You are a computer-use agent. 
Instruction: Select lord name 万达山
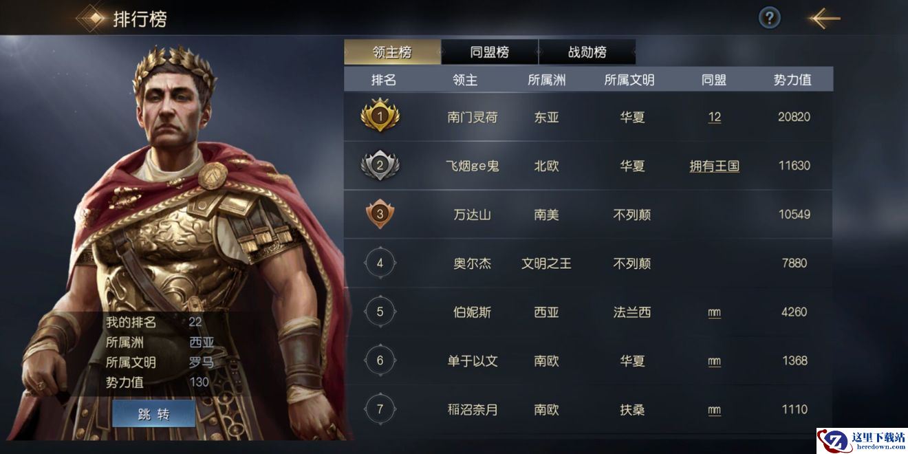click(473, 215)
